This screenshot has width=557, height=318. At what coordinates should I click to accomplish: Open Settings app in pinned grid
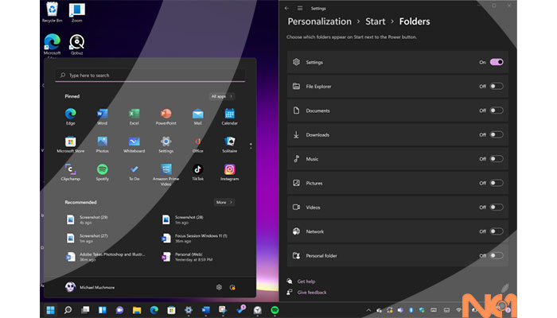166,145
